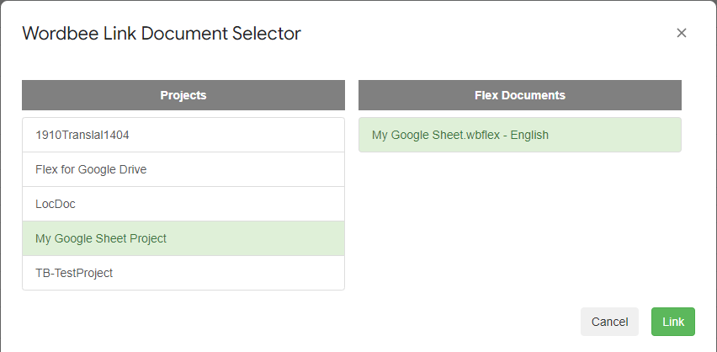
Task: Click the Projects column header
Action: 183,95
